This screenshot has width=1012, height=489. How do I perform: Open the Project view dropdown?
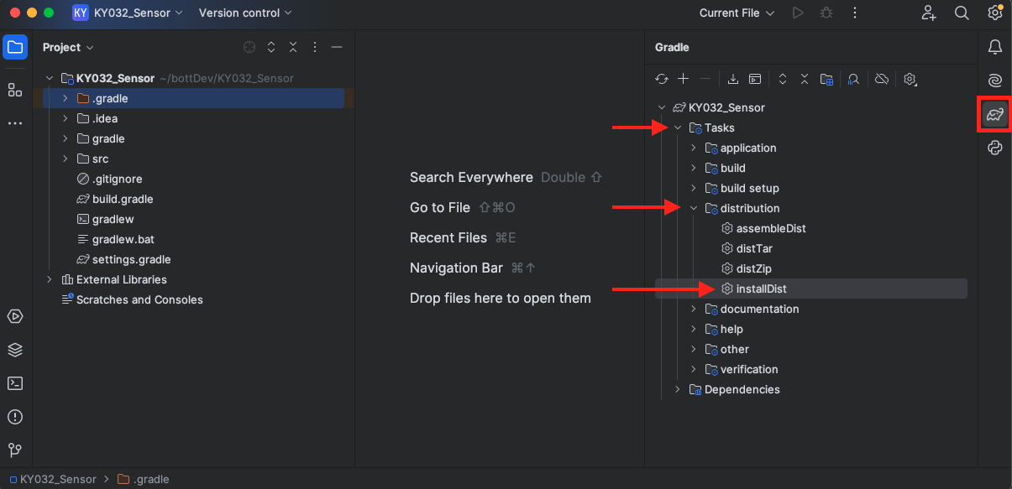(68, 48)
